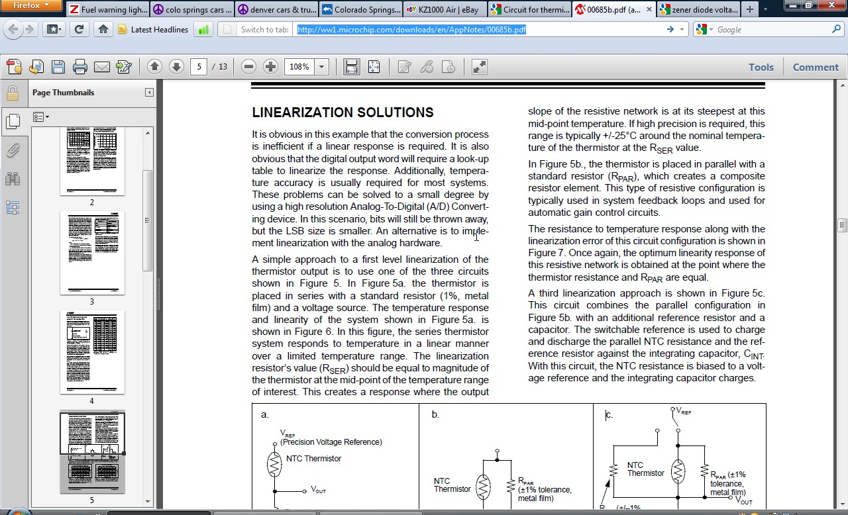Open the Comment pane
Viewport: 848px width, 515px height.
coord(816,67)
